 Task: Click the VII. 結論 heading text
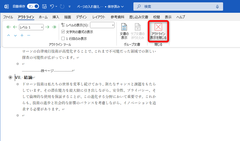(24, 77)
